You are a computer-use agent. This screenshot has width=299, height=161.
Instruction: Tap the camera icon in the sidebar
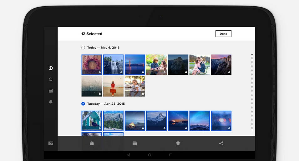click(x=51, y=143)
